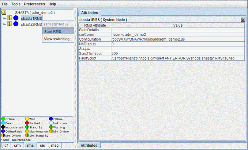Viewport: 248px width, 150px height.
Task: Click the Mnt-Stand By legend icon
Action: coord(27,135)
